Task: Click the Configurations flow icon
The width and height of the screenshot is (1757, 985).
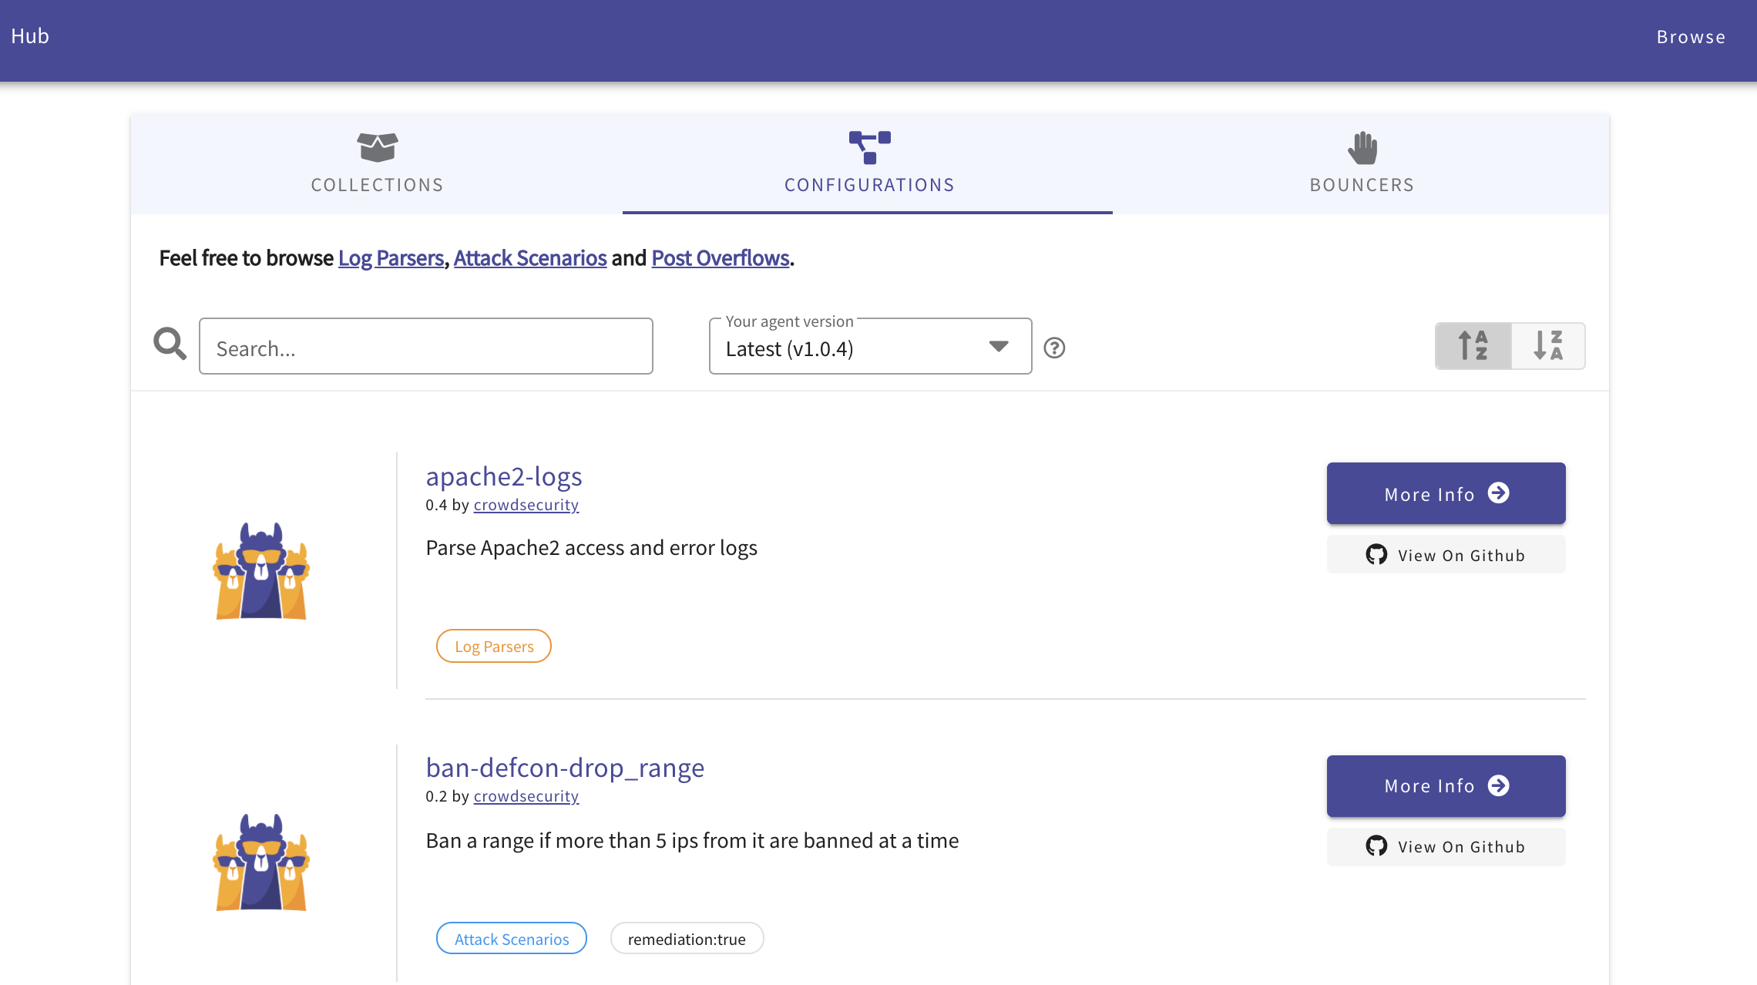Action: coord(869,148)
